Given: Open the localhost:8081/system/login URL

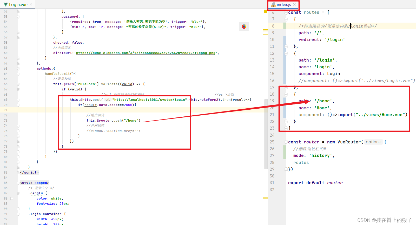Looking at the screenshot, I should 150,100.
